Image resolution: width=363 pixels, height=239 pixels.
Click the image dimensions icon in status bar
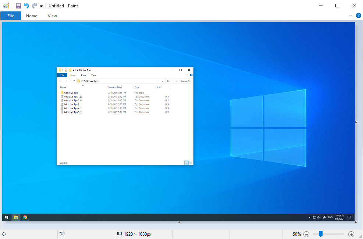[120, 234]
